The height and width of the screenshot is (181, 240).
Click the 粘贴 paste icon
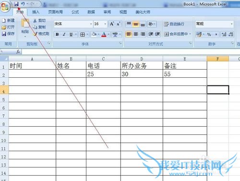[25, 23]
